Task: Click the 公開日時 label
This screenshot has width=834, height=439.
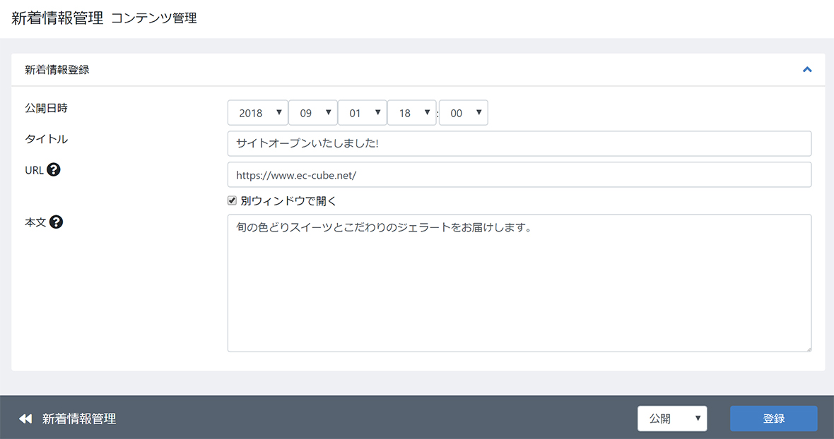Action: point(46,108)
